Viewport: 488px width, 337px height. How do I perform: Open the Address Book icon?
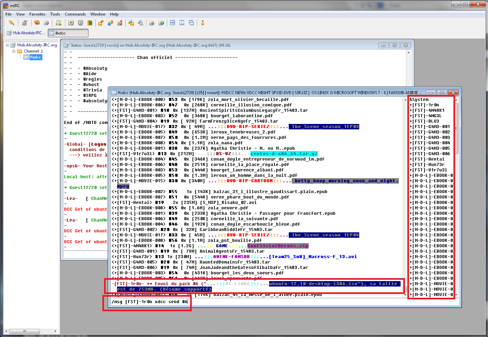pos(71,23)
